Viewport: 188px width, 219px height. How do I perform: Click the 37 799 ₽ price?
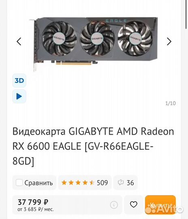pyautogui.click(x=33, y=202)
